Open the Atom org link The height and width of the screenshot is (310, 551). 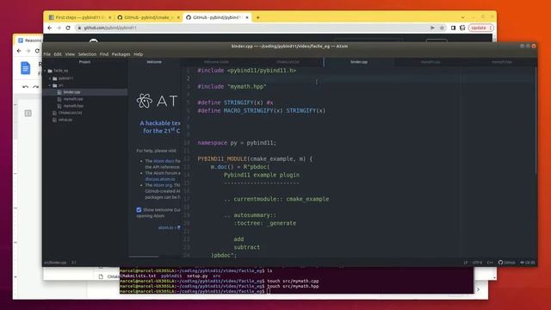[x=163, y=185]
